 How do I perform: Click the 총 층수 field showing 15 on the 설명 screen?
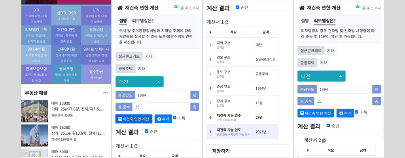(161, 107)
